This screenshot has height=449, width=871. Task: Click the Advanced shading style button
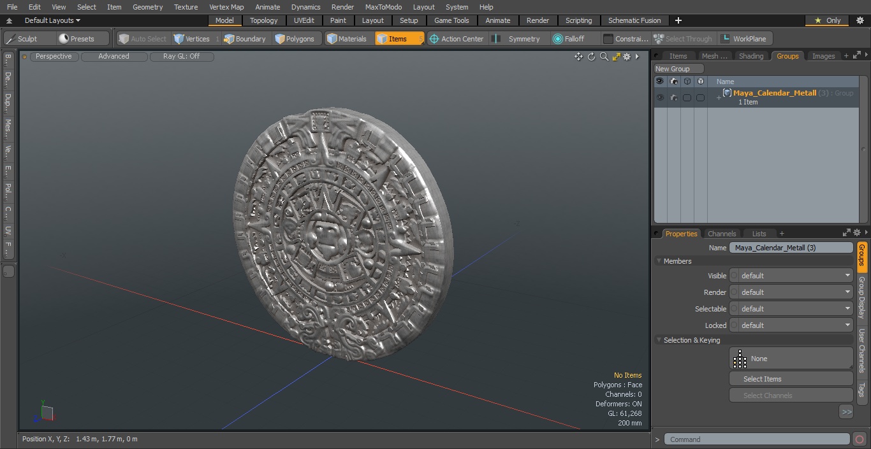tap(113, 57)
